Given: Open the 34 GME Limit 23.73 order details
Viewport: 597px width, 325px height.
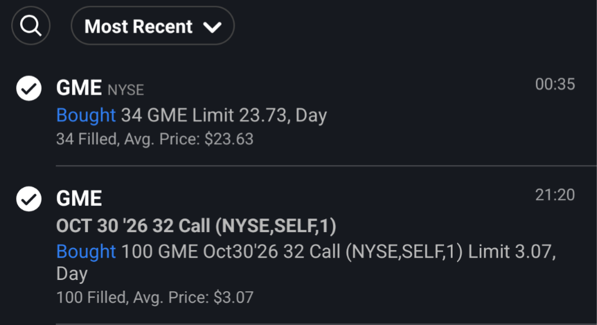Looking at the screenshot, I should (192, 115).
